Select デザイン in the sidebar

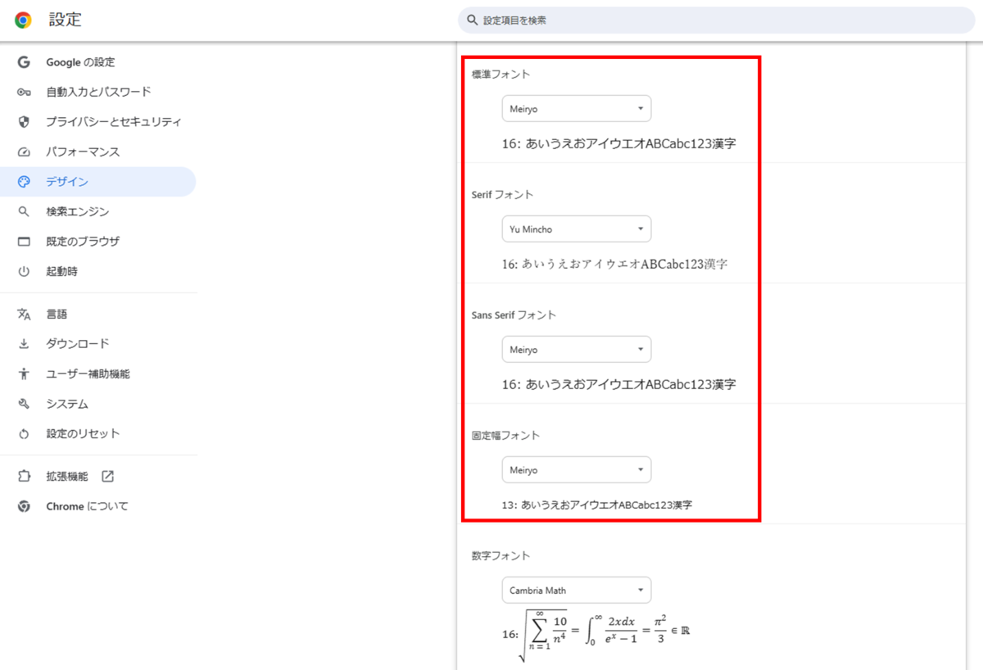[x=67, y=182]
